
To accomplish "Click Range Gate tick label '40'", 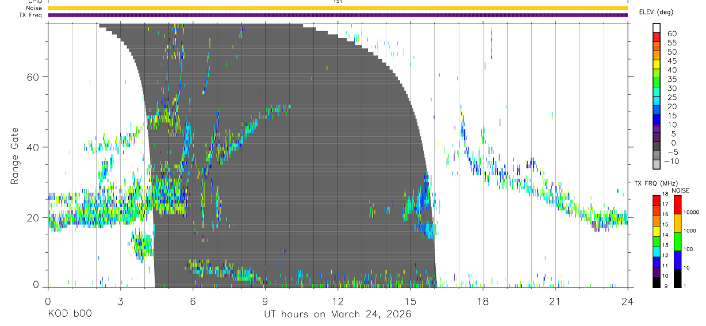I will tap(34, 147).
